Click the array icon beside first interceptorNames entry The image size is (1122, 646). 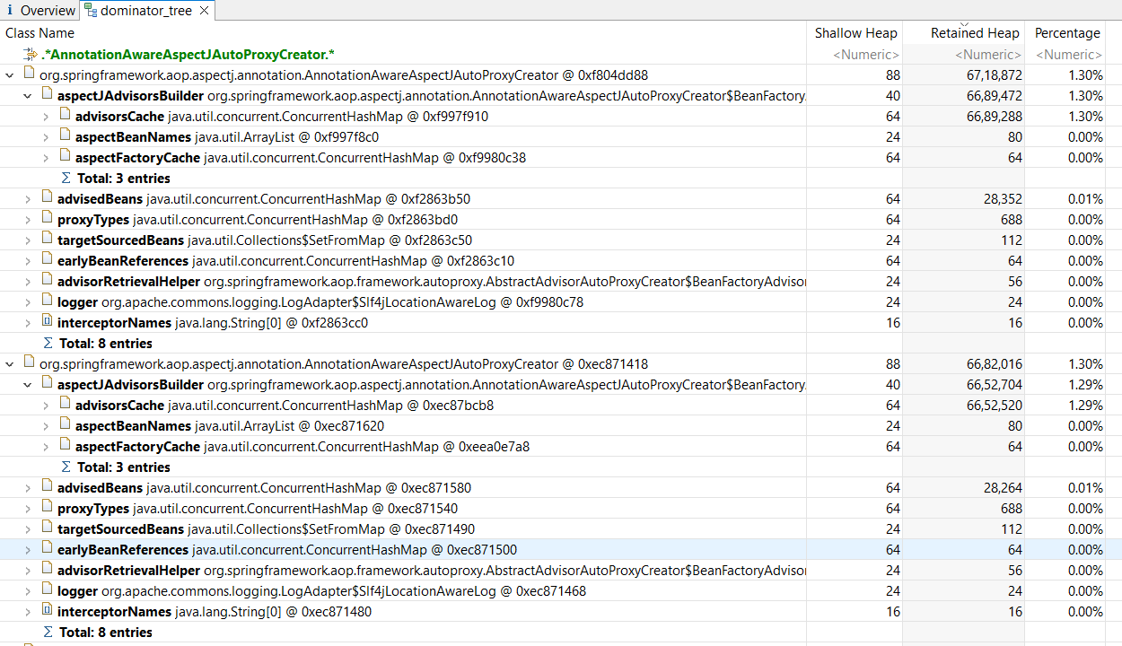tap(47, 322)
